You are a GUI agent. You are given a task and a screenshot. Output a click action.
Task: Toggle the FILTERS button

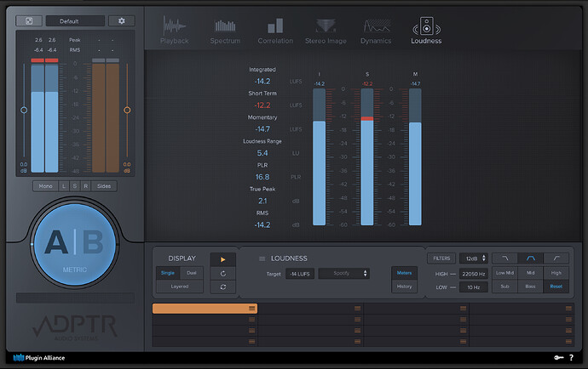click(x=441, y=258)
